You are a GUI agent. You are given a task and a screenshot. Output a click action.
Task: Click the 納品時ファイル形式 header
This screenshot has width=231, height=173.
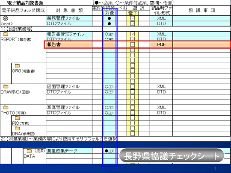(x=161, y=10)
